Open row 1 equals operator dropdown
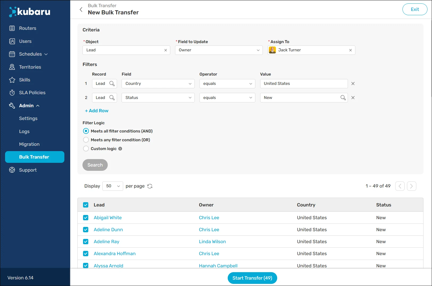 point(227,84)
